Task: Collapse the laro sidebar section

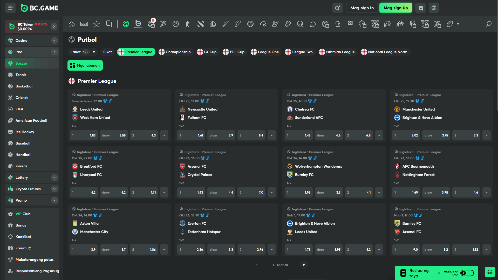Action: click(x=54, y=52)
